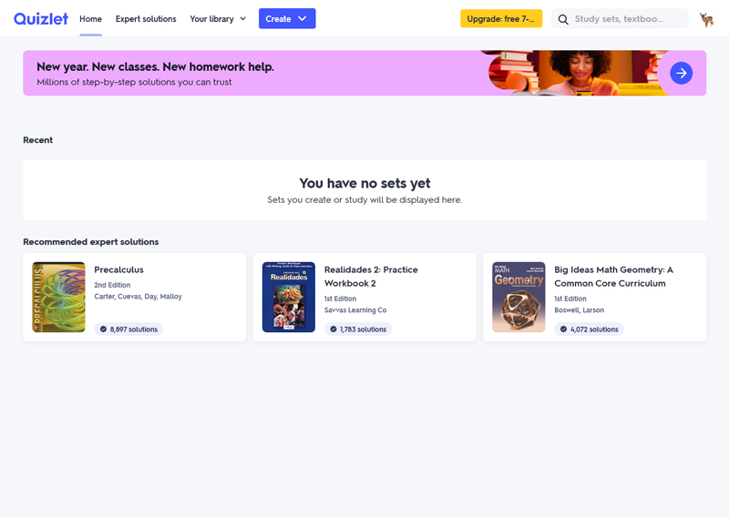Open the Realidades workbook cover
729x517 pixels.
click(289, 298)
